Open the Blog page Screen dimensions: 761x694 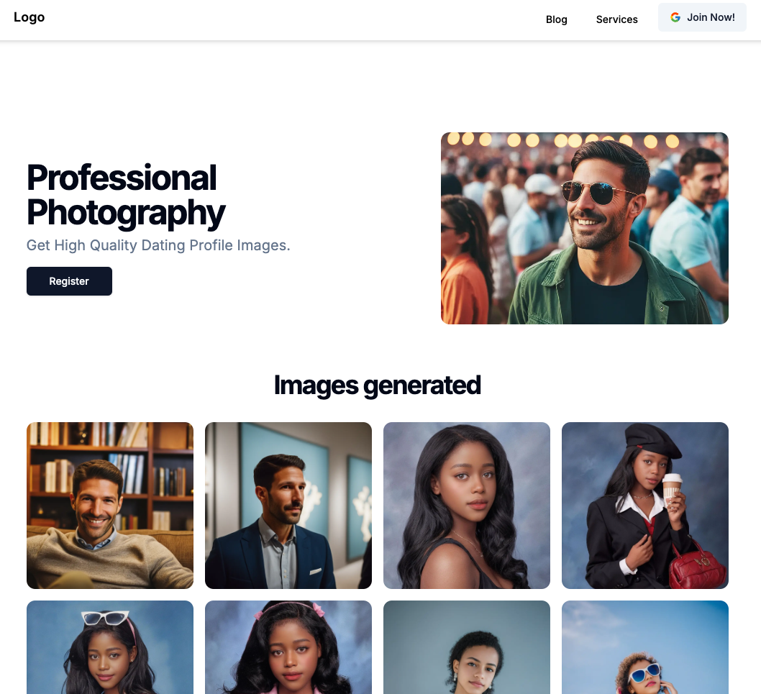556,19
